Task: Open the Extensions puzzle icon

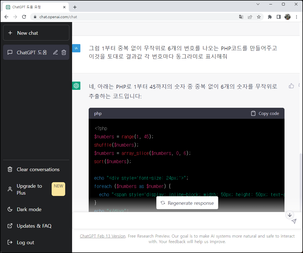Action: [270, 17]
